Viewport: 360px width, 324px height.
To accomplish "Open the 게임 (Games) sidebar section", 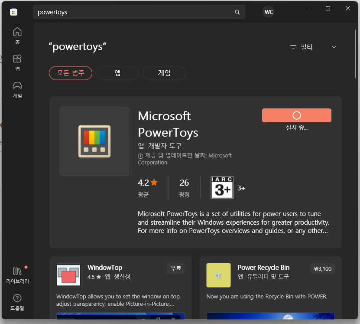I will pos(17,90).
